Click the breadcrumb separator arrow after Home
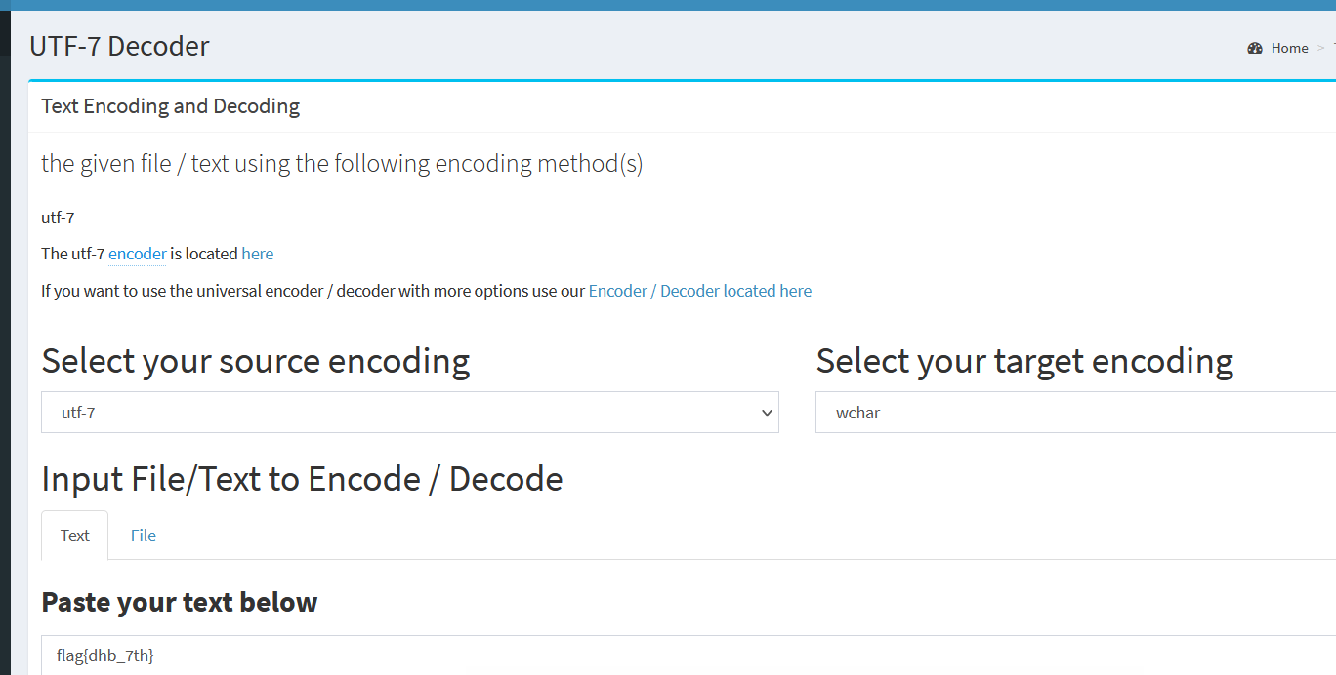The width and height of the screenshot is (1336, 675). (x=1321, y=48)
